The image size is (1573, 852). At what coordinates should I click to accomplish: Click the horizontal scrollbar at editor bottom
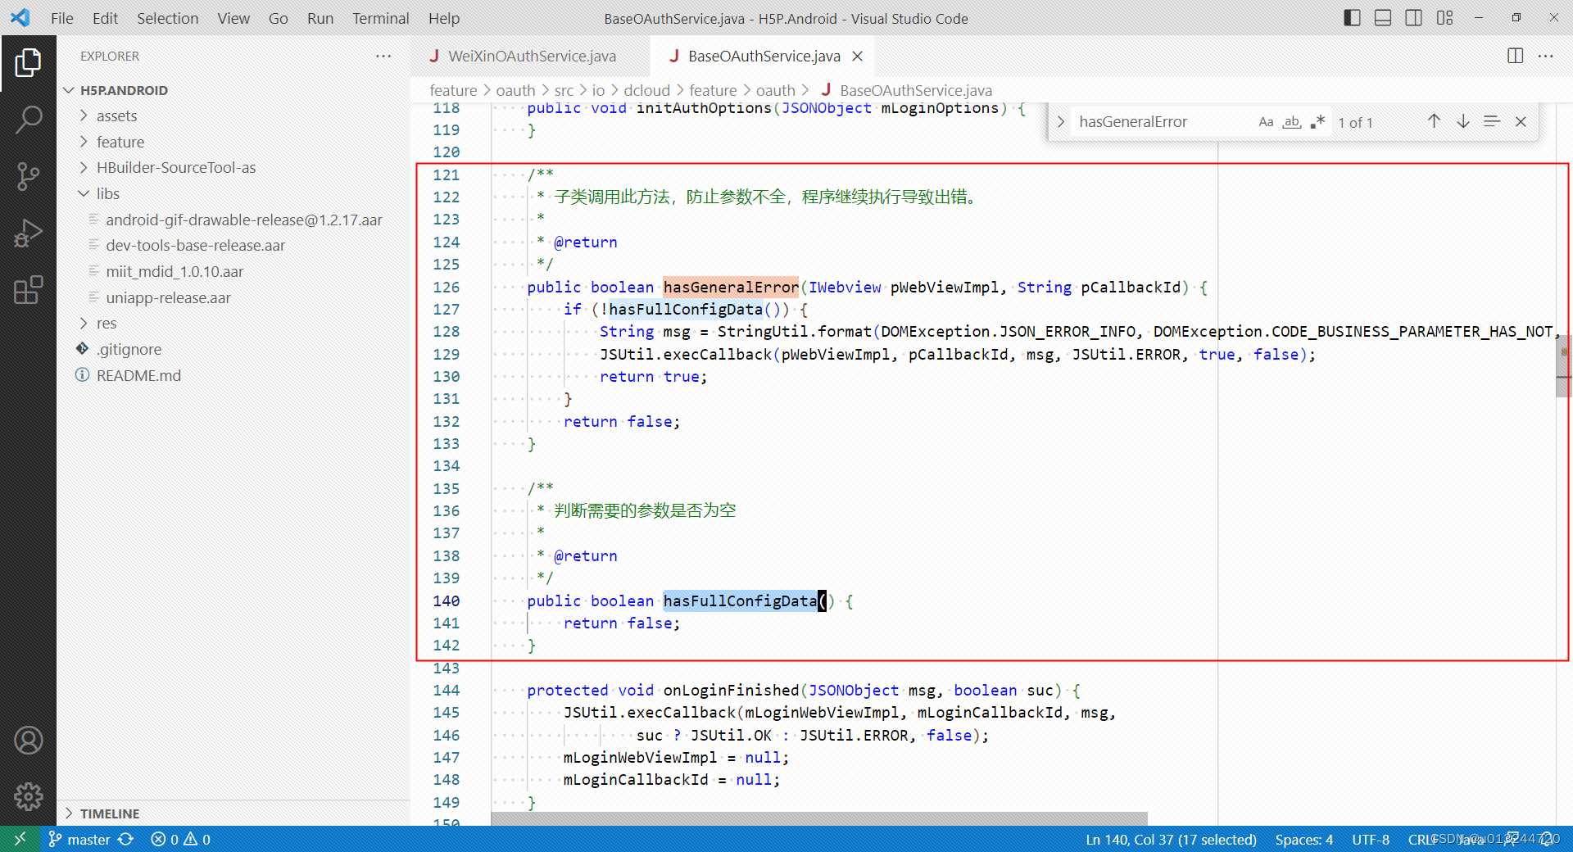point(819,819)
